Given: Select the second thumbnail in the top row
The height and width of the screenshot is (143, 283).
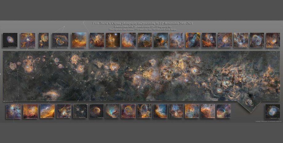Looking at the screenshot, I should tap(28, 40).
